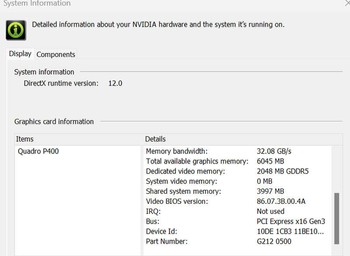
Task: Click the System information section heading
Action: tap(44, 72)
